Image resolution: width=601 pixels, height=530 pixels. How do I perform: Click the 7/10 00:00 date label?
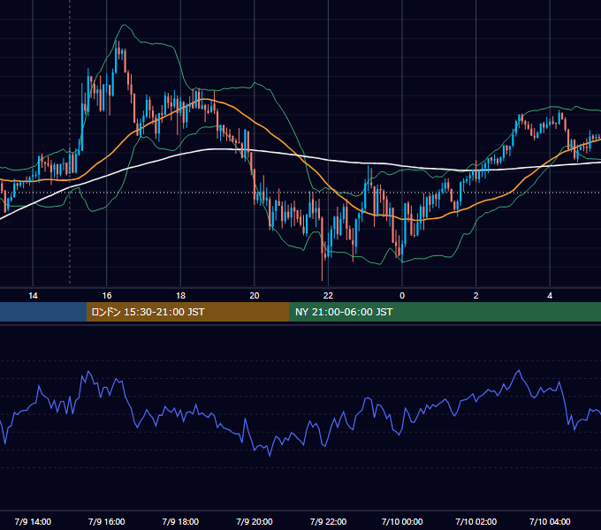click(402, 521)
